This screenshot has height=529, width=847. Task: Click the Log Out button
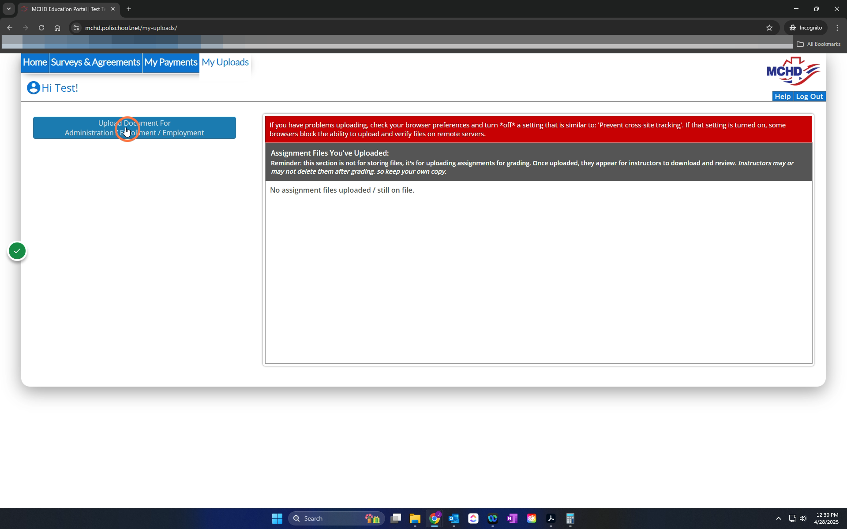pyautogui.click(x=810, y=97)
